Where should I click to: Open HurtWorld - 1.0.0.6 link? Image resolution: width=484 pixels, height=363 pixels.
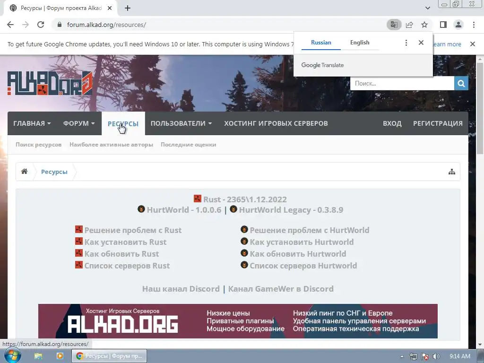pos(184,210)
